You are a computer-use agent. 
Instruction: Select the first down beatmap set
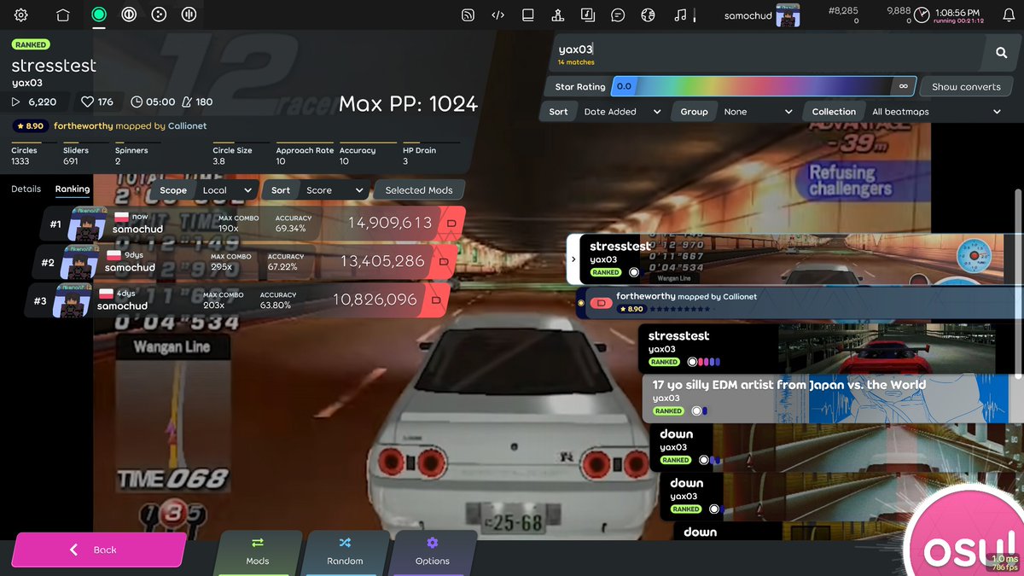pyautogui.click(x=836, y=447)
